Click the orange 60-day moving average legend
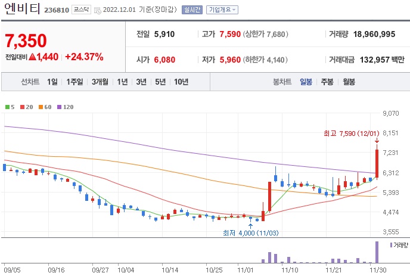The height and width of the screenshot is (273, 410). 45,107
